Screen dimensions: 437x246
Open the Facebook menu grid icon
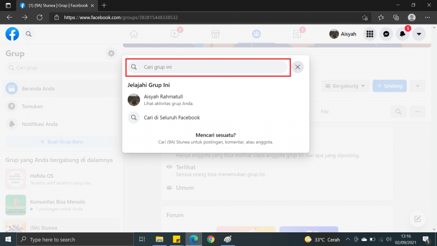pyautogui.click(x=370, y=34)
